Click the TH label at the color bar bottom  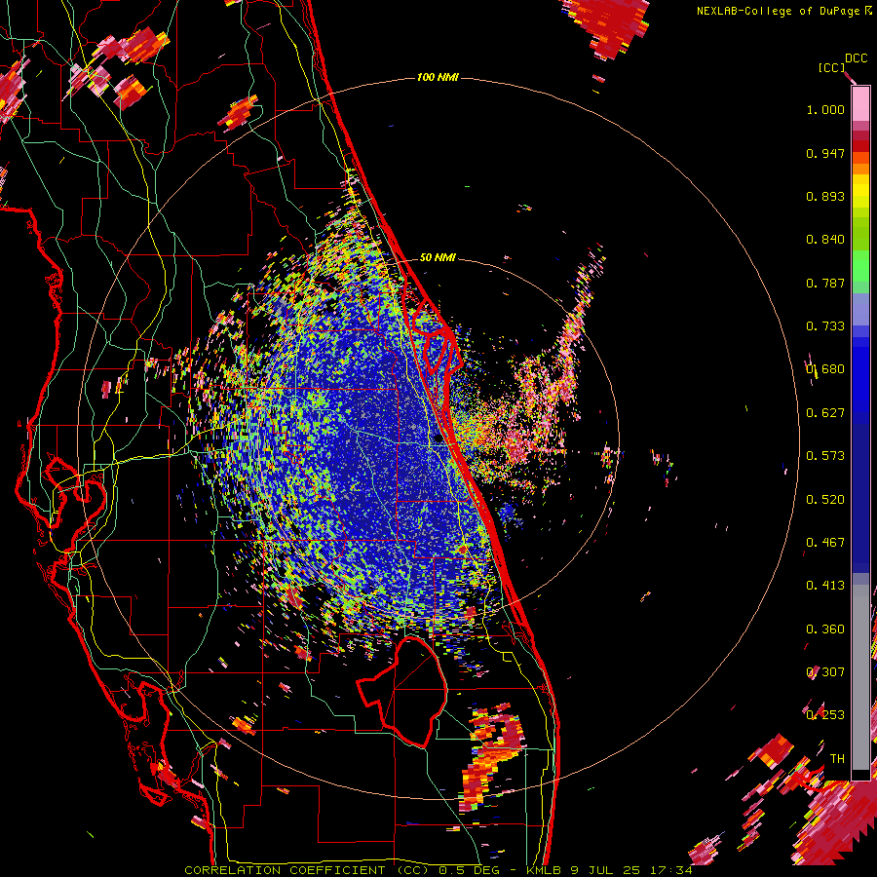pos(837,759)
